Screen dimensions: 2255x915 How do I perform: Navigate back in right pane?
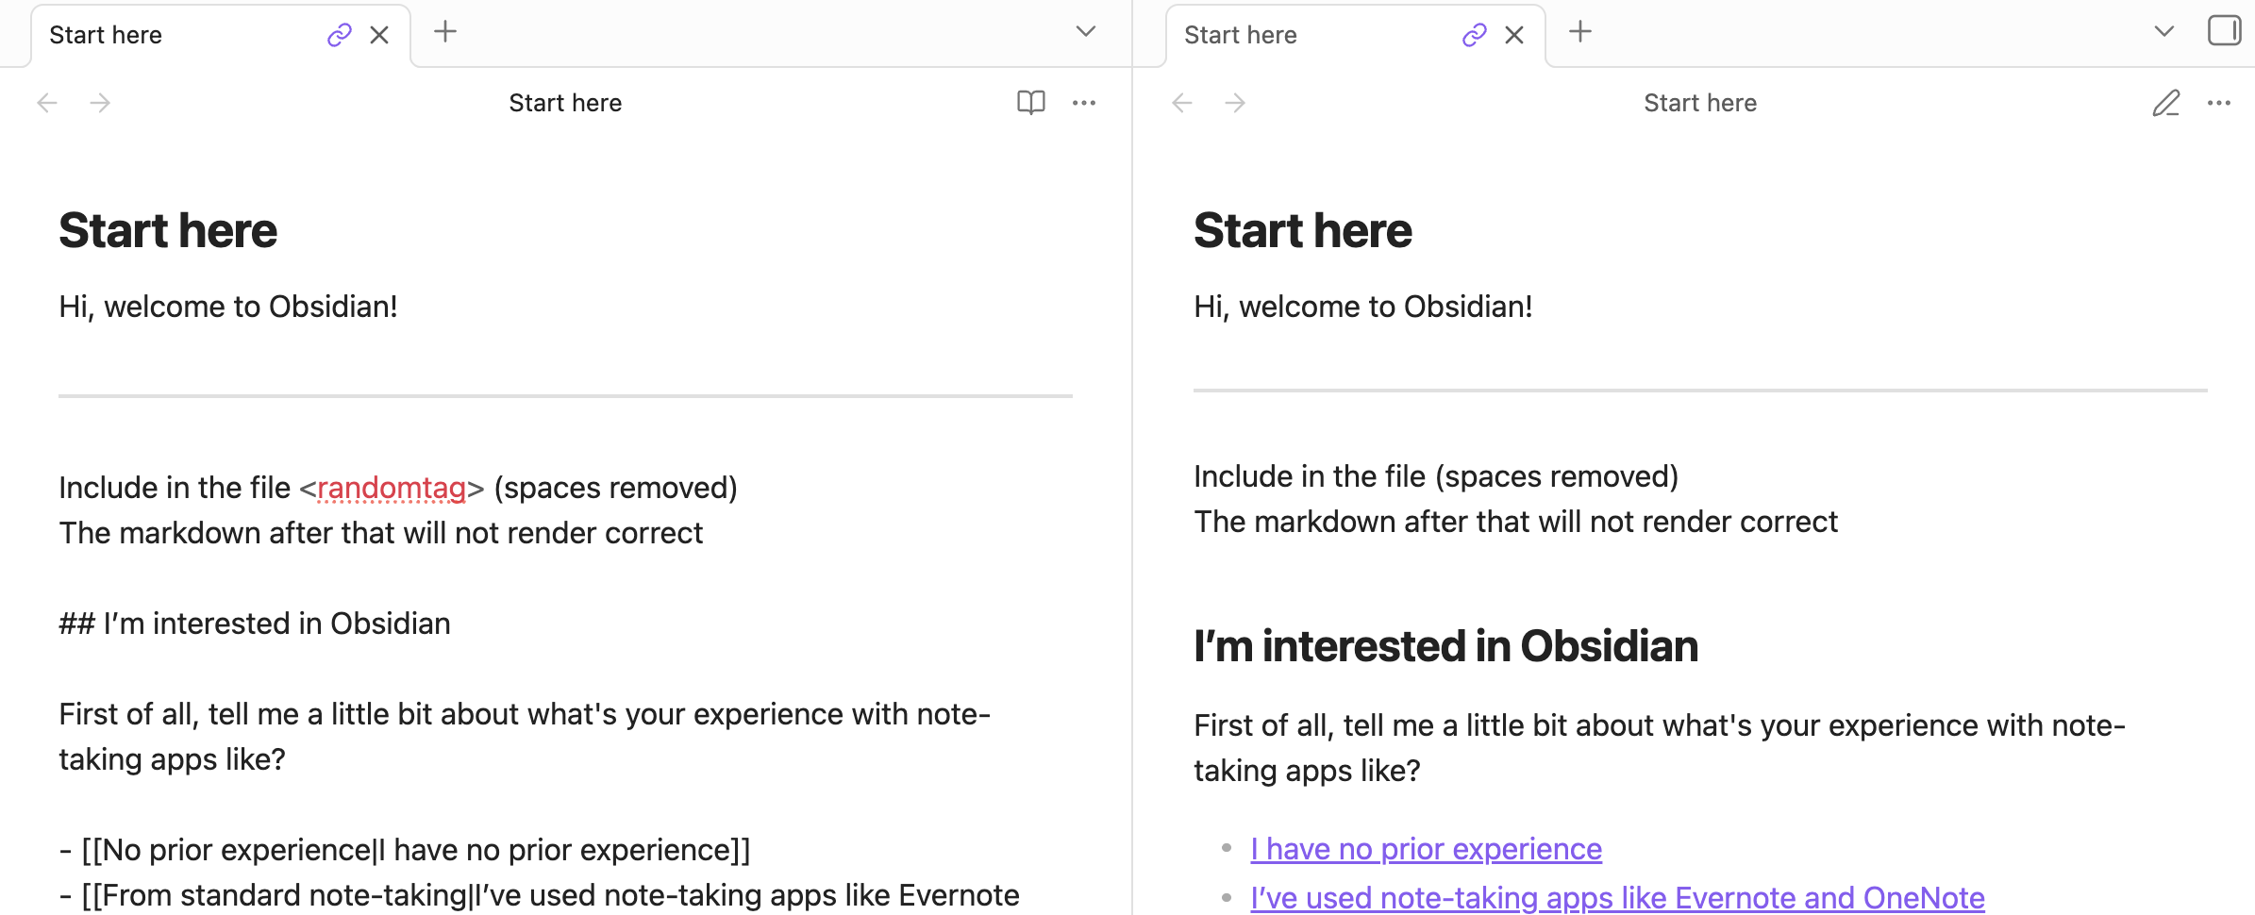pyautogui.click(x=1182, y=103)
